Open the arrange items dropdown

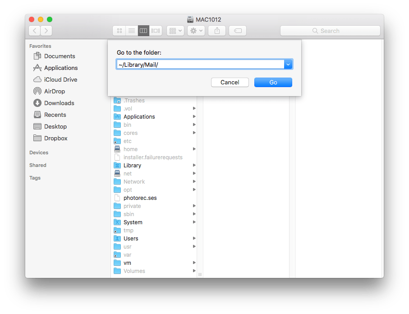click(175, 31)
